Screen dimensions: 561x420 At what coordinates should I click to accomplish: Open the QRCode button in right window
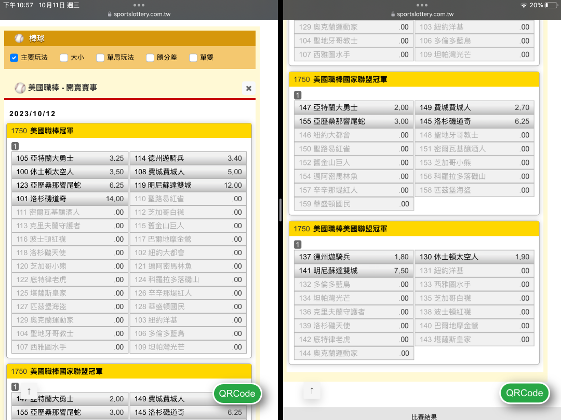point(525,393)
